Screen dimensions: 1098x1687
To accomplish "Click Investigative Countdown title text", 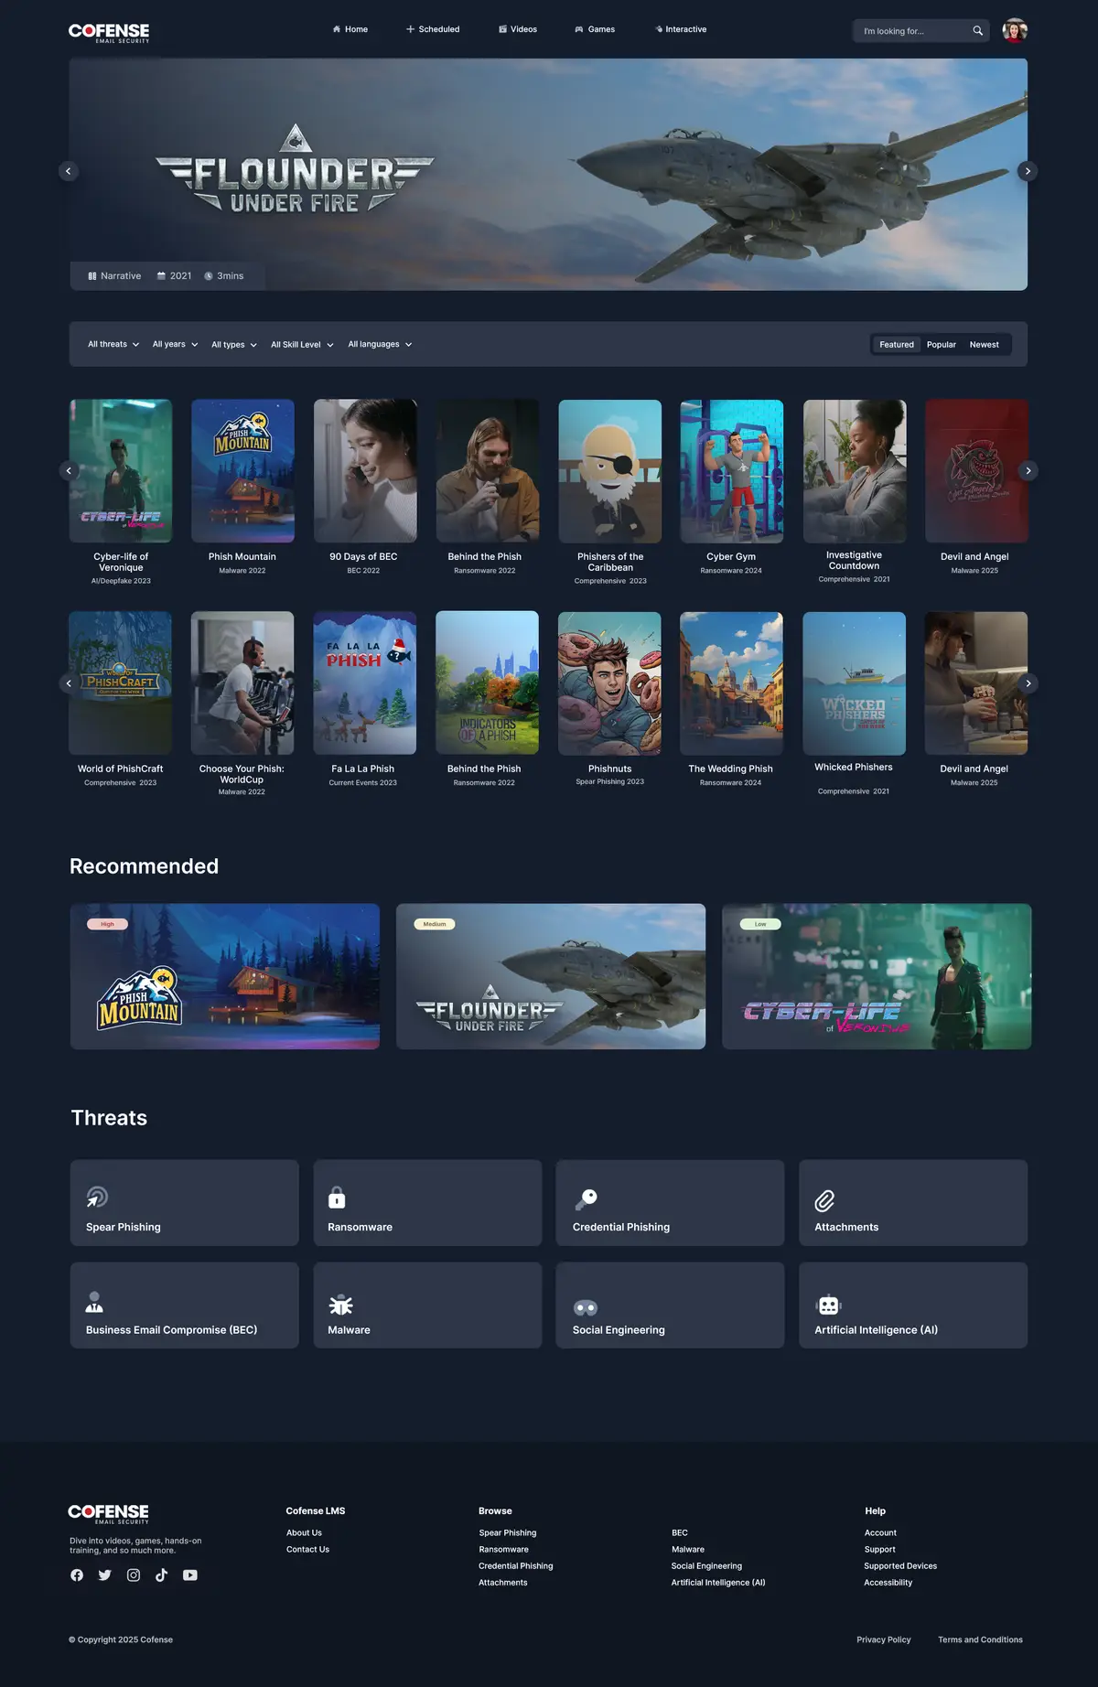I will pos(854,560).
